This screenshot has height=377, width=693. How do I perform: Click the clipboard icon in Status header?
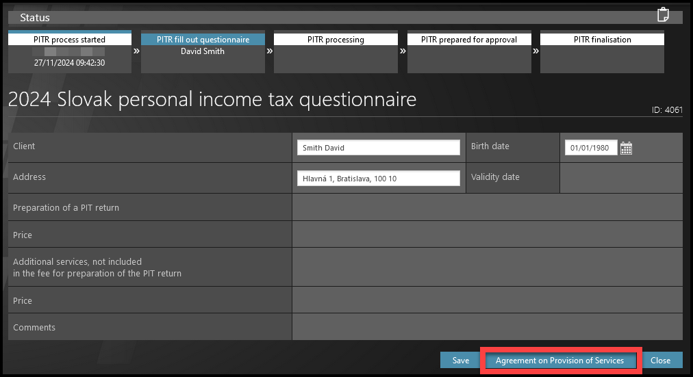(x=661, y=15)
